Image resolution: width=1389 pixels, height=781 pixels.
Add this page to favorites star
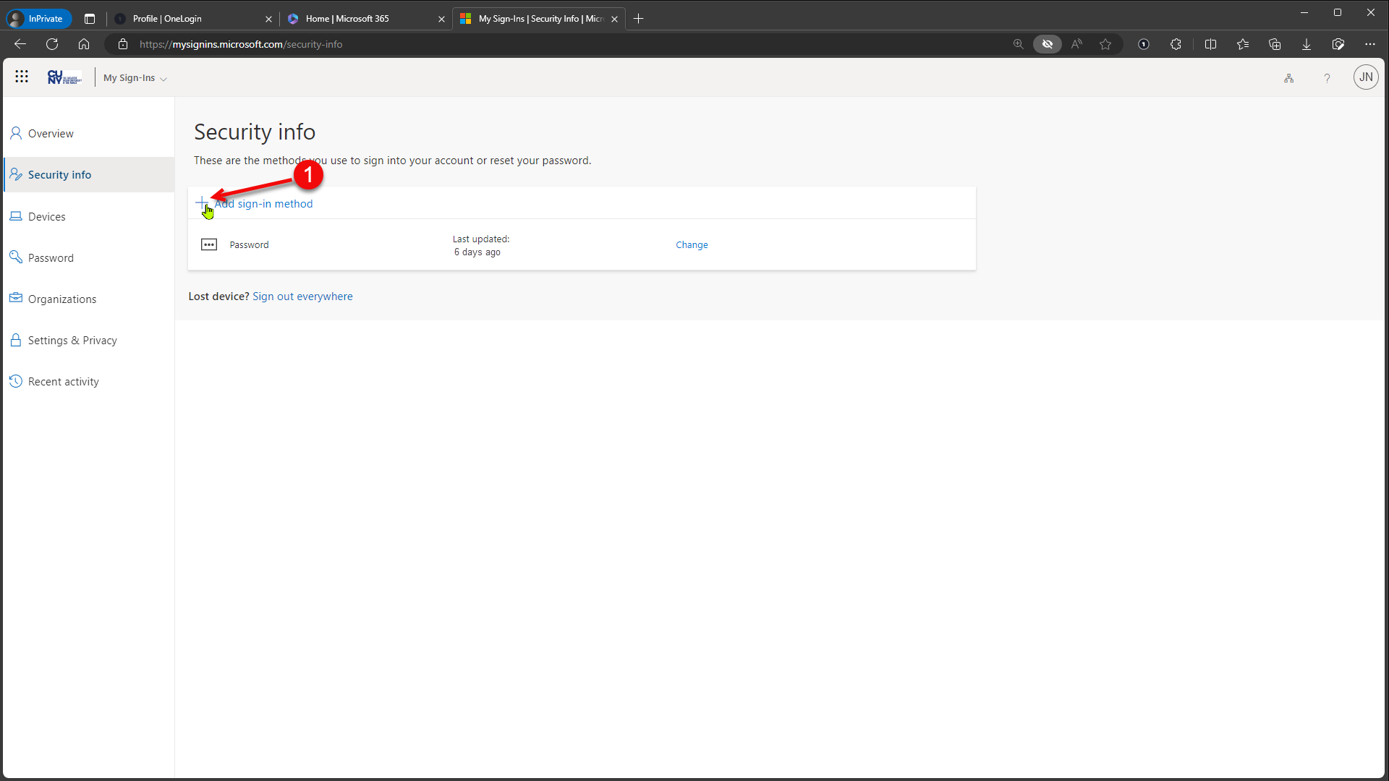(x=1105, y=44)
